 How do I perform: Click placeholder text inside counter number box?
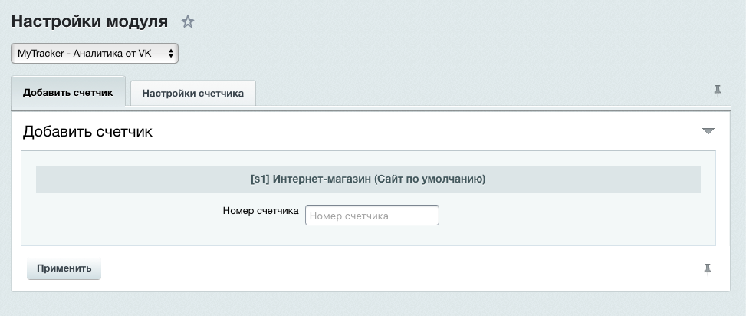[349, 216]
